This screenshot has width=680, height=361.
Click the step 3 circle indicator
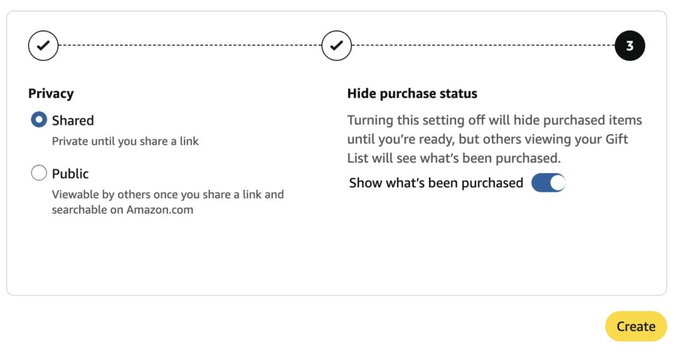point(630,46)
